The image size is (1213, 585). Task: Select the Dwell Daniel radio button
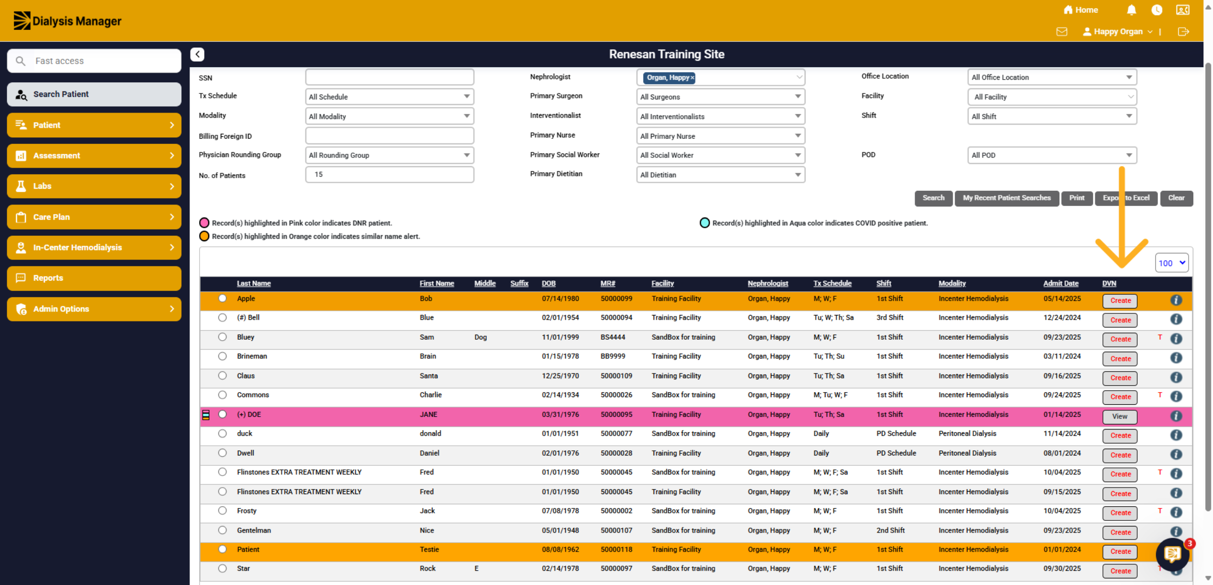[222, 453]
